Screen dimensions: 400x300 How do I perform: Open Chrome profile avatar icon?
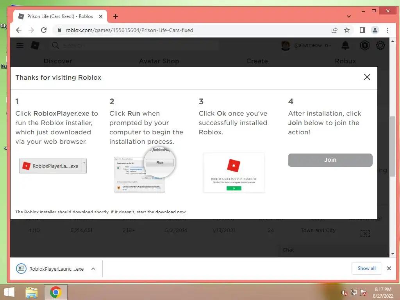(x=375, y=30)
